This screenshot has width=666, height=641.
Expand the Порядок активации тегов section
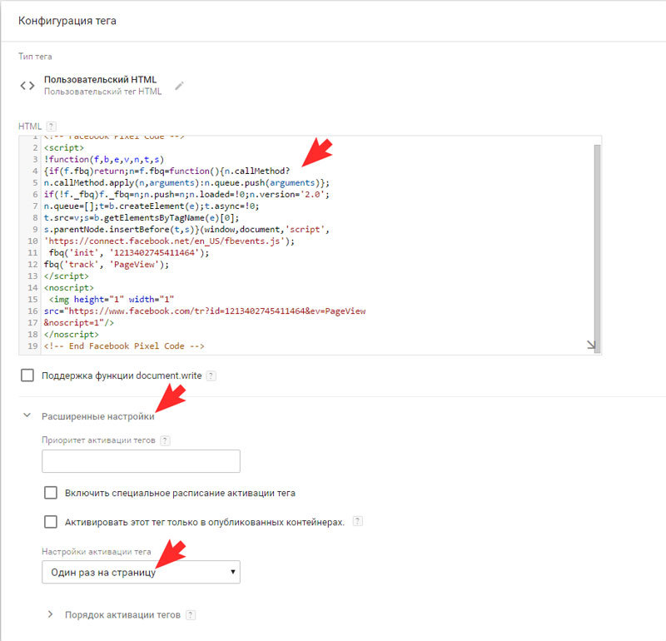click(50, 614)
